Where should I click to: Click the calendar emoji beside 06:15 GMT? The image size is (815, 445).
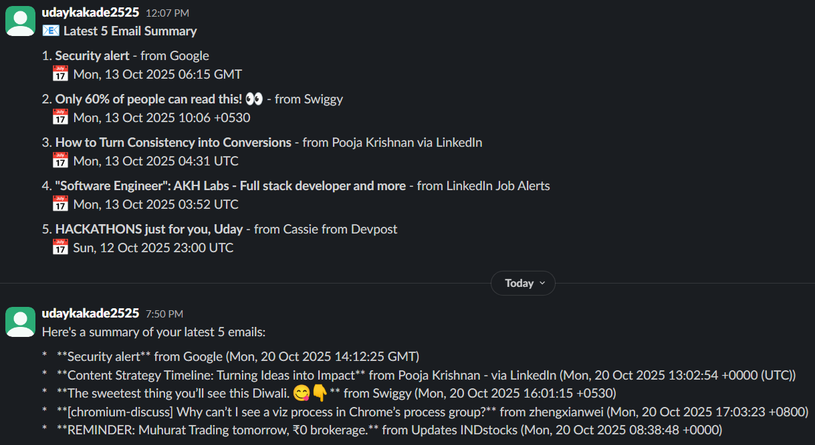(x=60, y=74)
